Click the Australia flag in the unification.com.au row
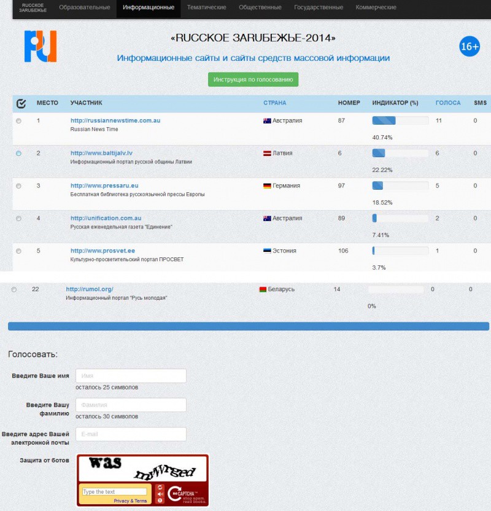The height and width of the screenshot is (511, 491). coord(267,219)
